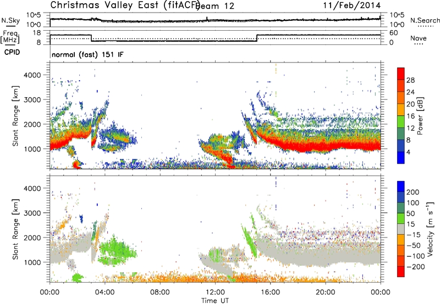The width and height of the screenshot is (440, 304).
Task: Click the 4 tick on Power color bar
Action: coord(409,152)
